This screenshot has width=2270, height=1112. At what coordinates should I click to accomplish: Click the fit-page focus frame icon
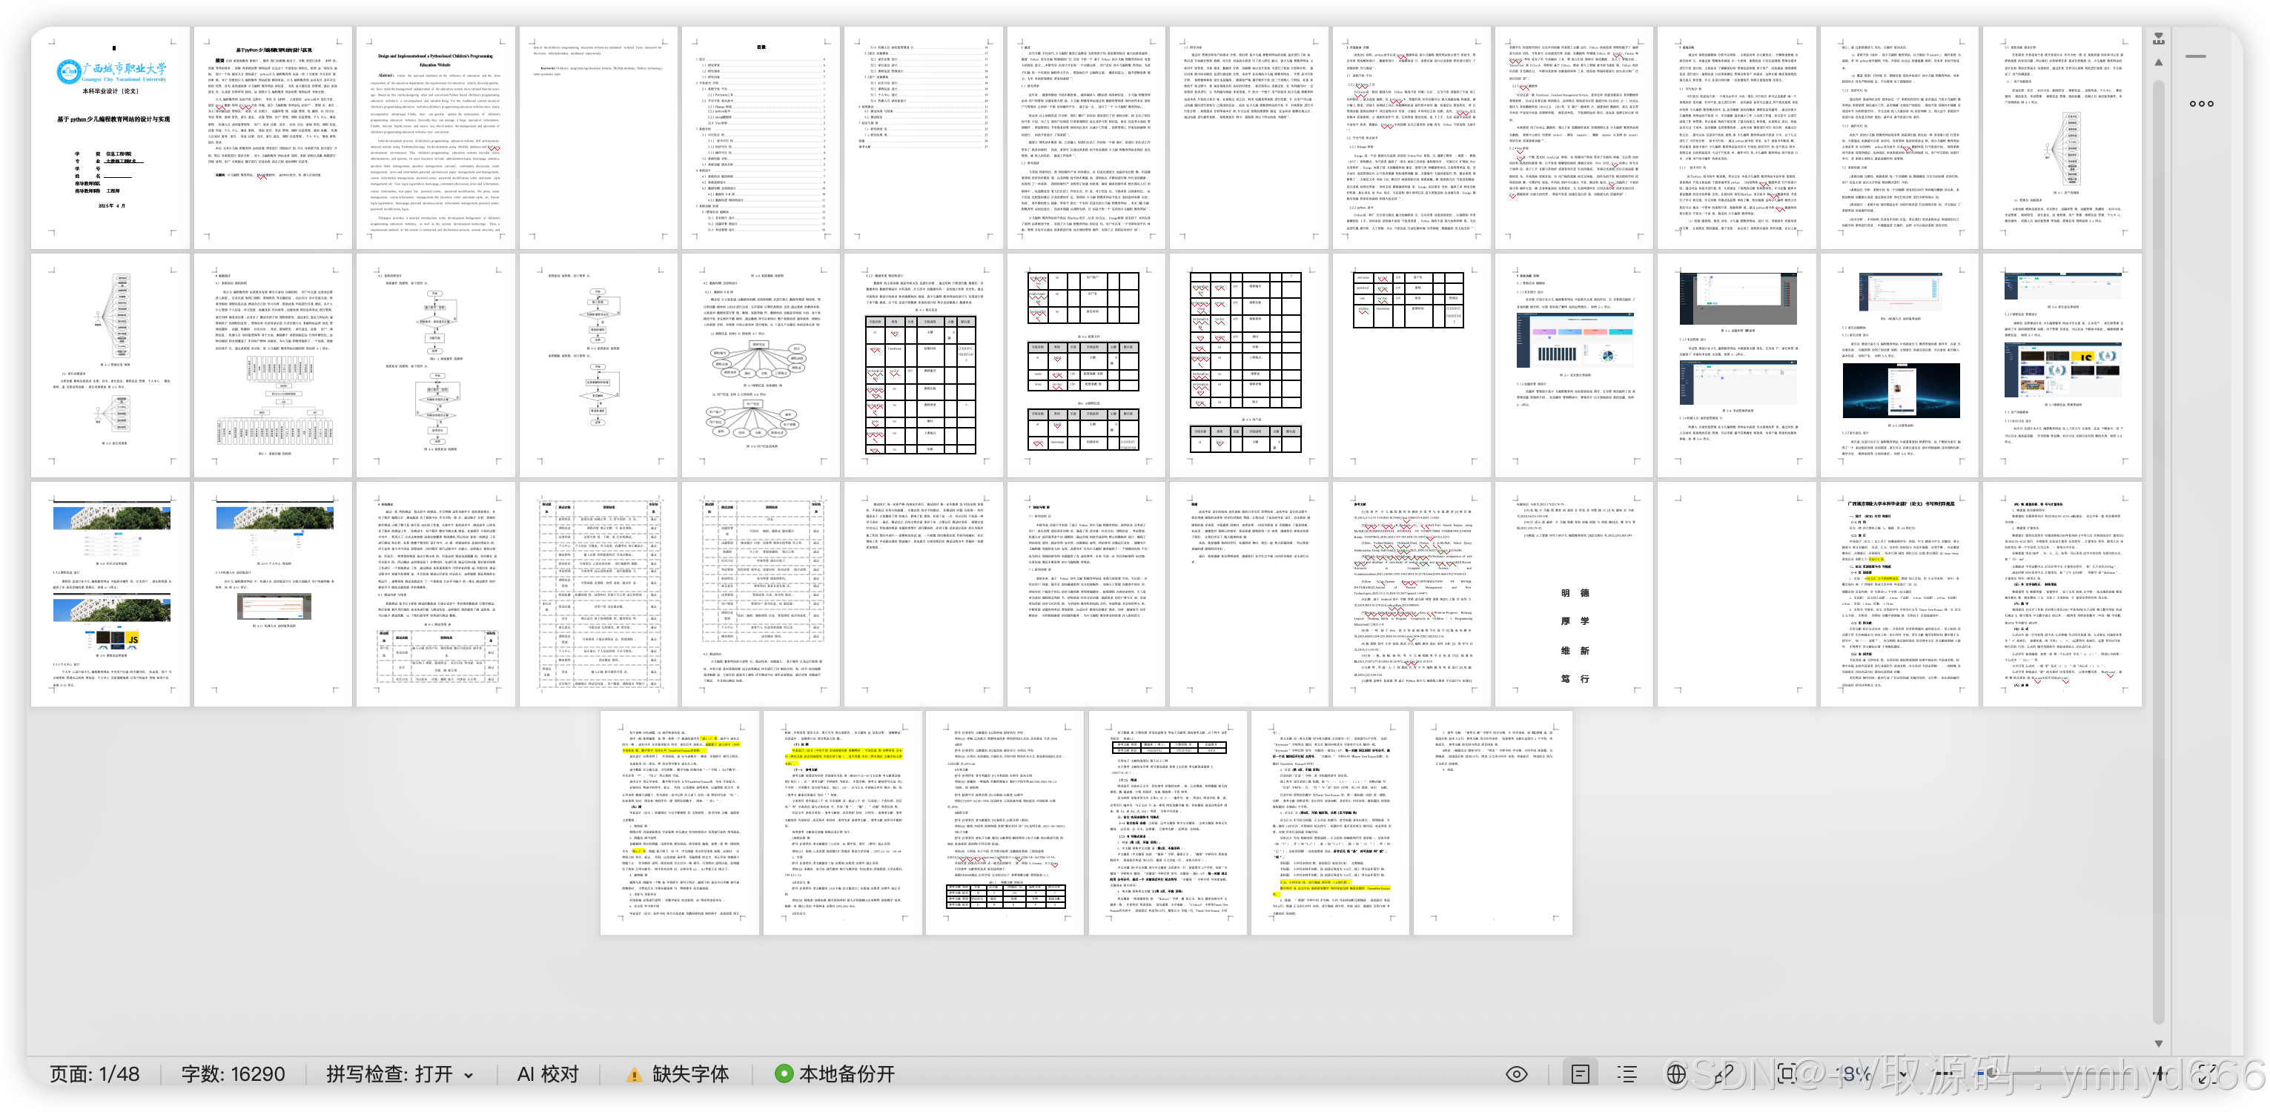(x=1787, y=1073)
